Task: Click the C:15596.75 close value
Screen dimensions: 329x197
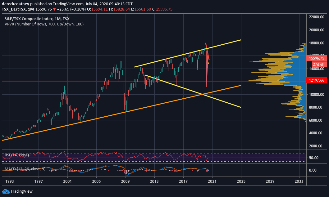Action: click(162, 9)
